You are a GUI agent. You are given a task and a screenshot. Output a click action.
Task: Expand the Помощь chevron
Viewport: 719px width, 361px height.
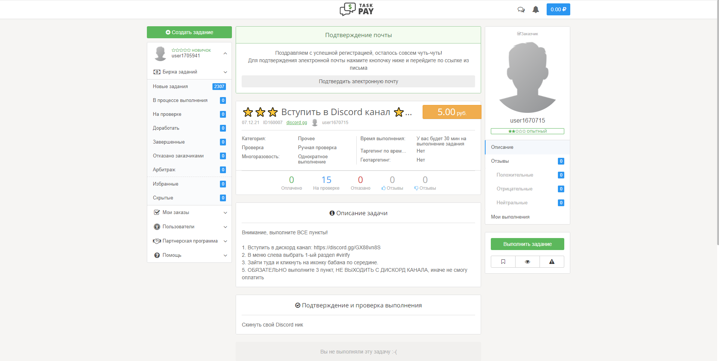(225, 255)
